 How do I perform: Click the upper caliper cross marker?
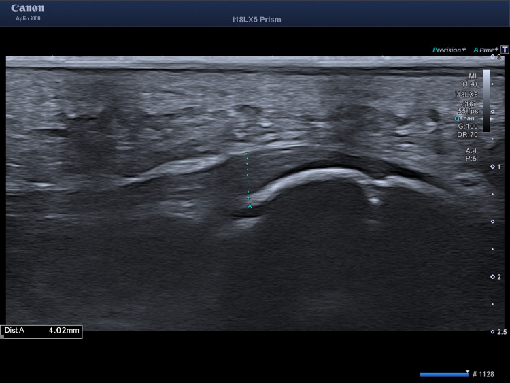pyautogui.click(x=248, y=152)
